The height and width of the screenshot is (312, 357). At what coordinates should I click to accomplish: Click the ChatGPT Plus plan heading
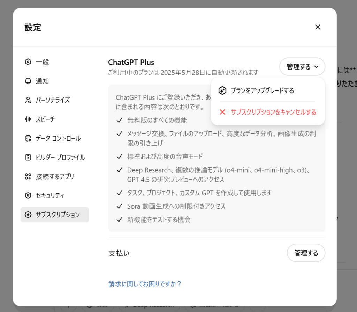pyautogui.click(x=131, y=62)
